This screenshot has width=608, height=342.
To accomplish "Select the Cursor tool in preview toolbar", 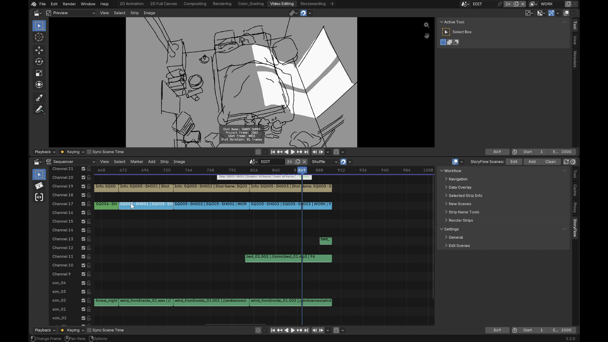I will (x=39, y=37).
